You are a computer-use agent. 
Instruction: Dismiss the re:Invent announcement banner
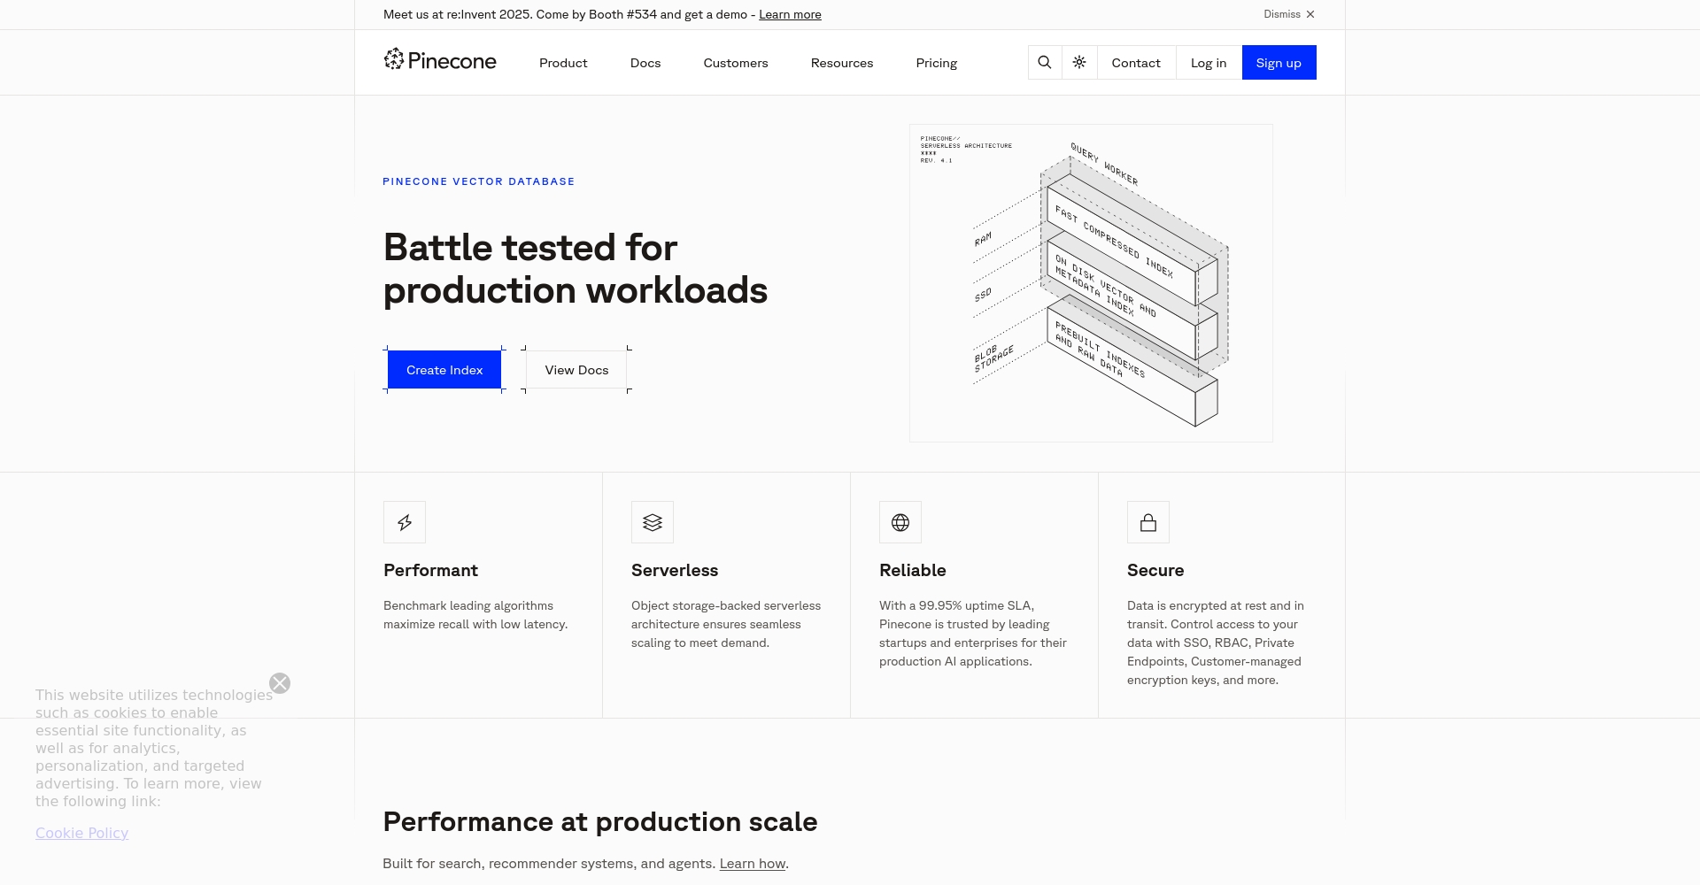tap(1289, 14)
